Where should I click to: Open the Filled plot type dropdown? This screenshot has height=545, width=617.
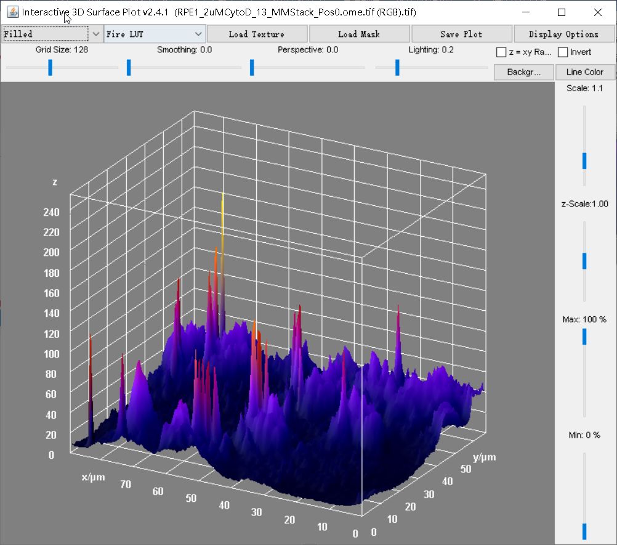tap(52, 34)
